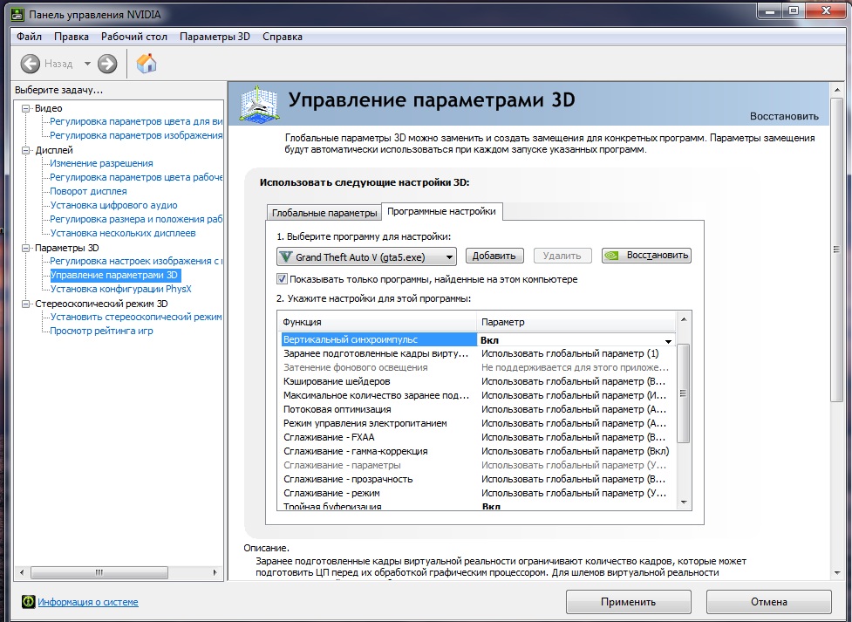Open the Правка menu
This screenshot has height=622, width=852.
tap(72, 37)
